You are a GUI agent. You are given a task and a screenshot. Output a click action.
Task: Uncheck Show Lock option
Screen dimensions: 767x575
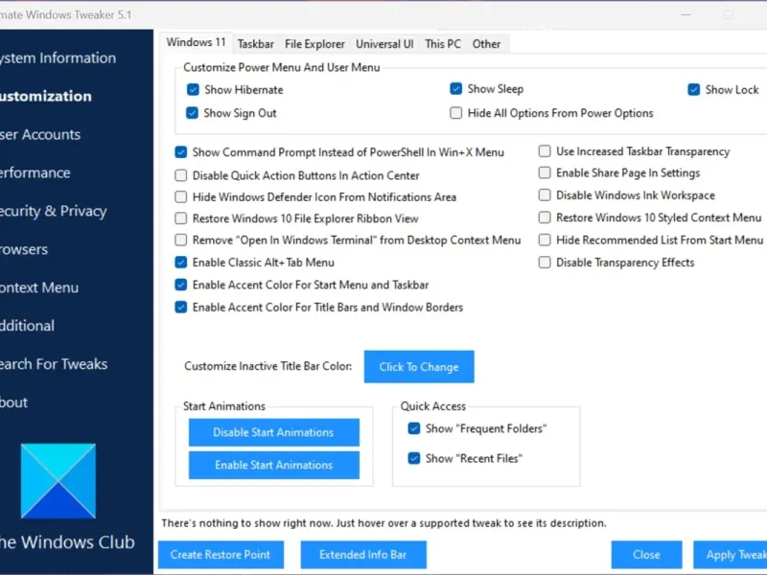(693, 89)
